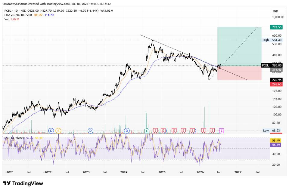Image resolution: width=289 pixels, height=191 pixels.
Task: Click the D dividend marker above 2023
Action: point(90,131)
